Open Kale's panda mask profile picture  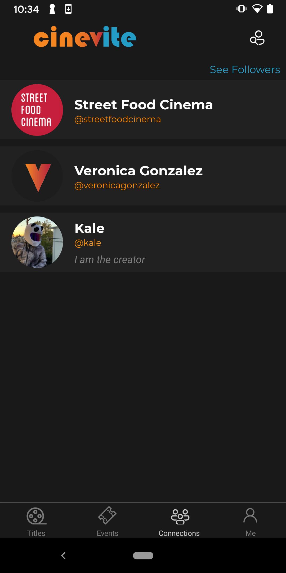click(37, 242)
